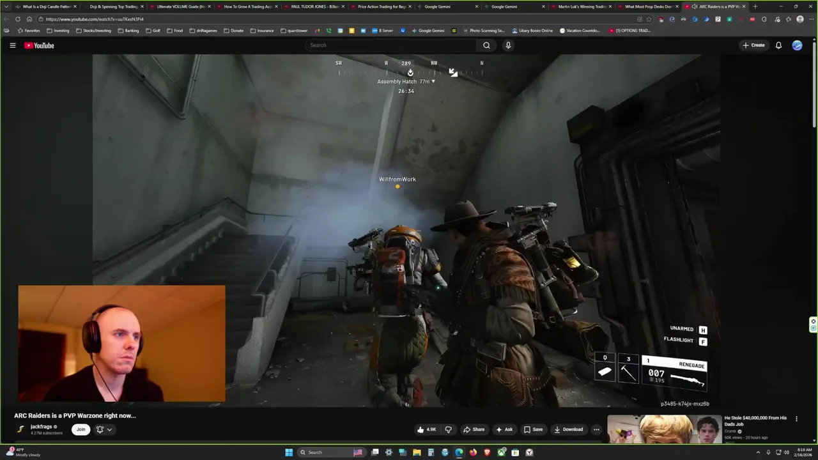The height and width of the screenshot is (460, 818).
Task: Reload the page
Action: click(x=17, y=19)
